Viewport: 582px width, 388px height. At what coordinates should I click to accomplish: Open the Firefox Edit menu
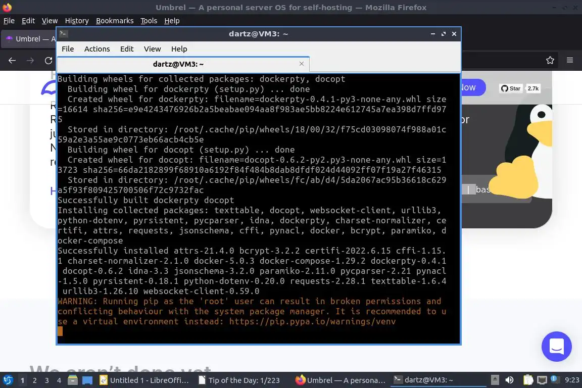(28, 21)
